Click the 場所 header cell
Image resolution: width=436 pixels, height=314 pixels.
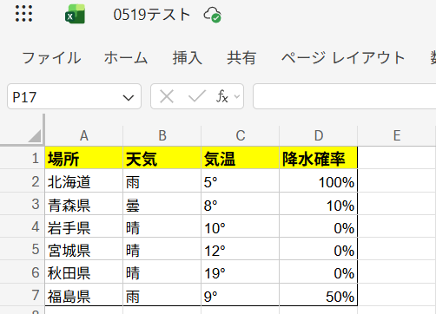point(84,158)
